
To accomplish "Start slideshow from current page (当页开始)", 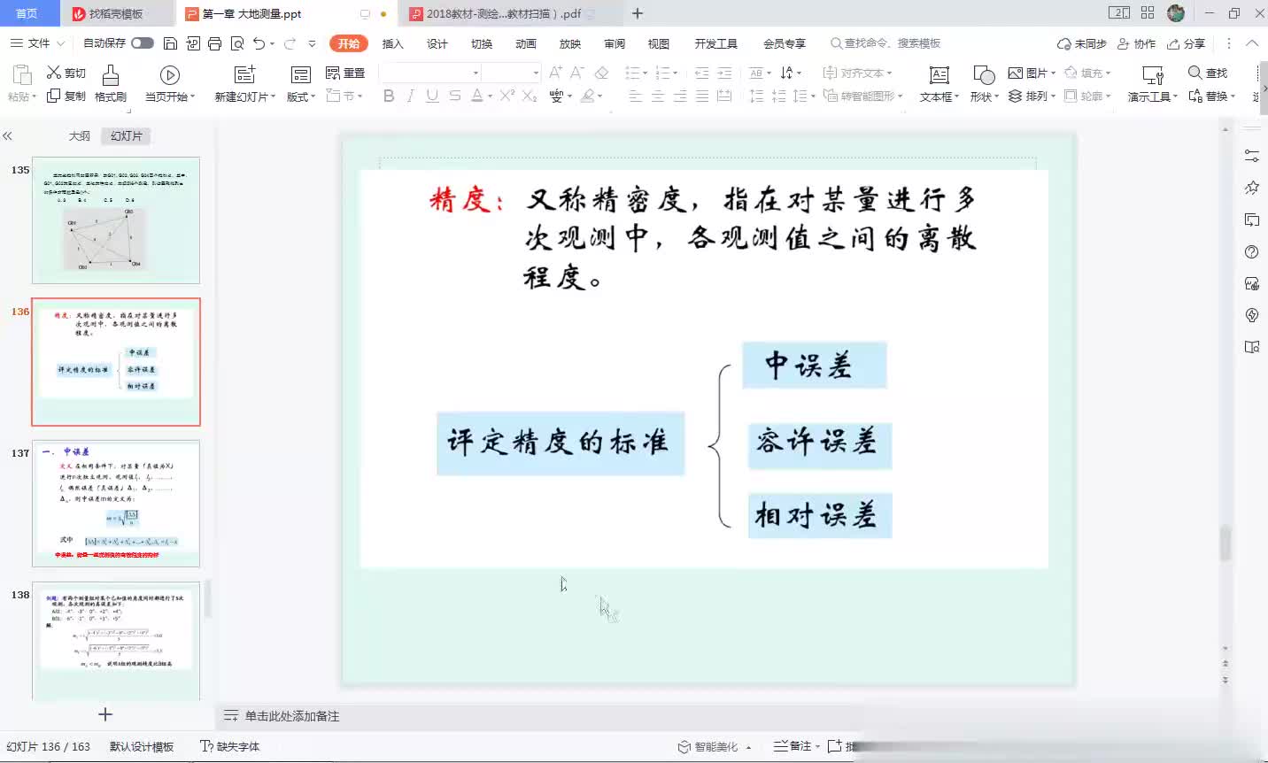I will (x=170, y=76).
